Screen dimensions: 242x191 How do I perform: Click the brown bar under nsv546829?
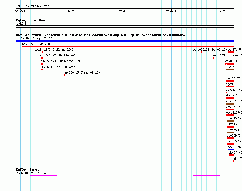pyautogui.click(x=231, y=121)
